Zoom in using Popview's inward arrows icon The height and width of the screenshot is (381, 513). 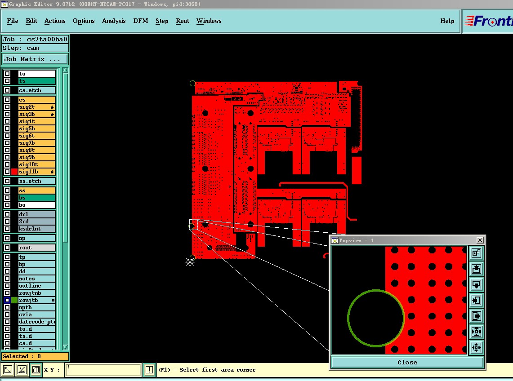477,332
